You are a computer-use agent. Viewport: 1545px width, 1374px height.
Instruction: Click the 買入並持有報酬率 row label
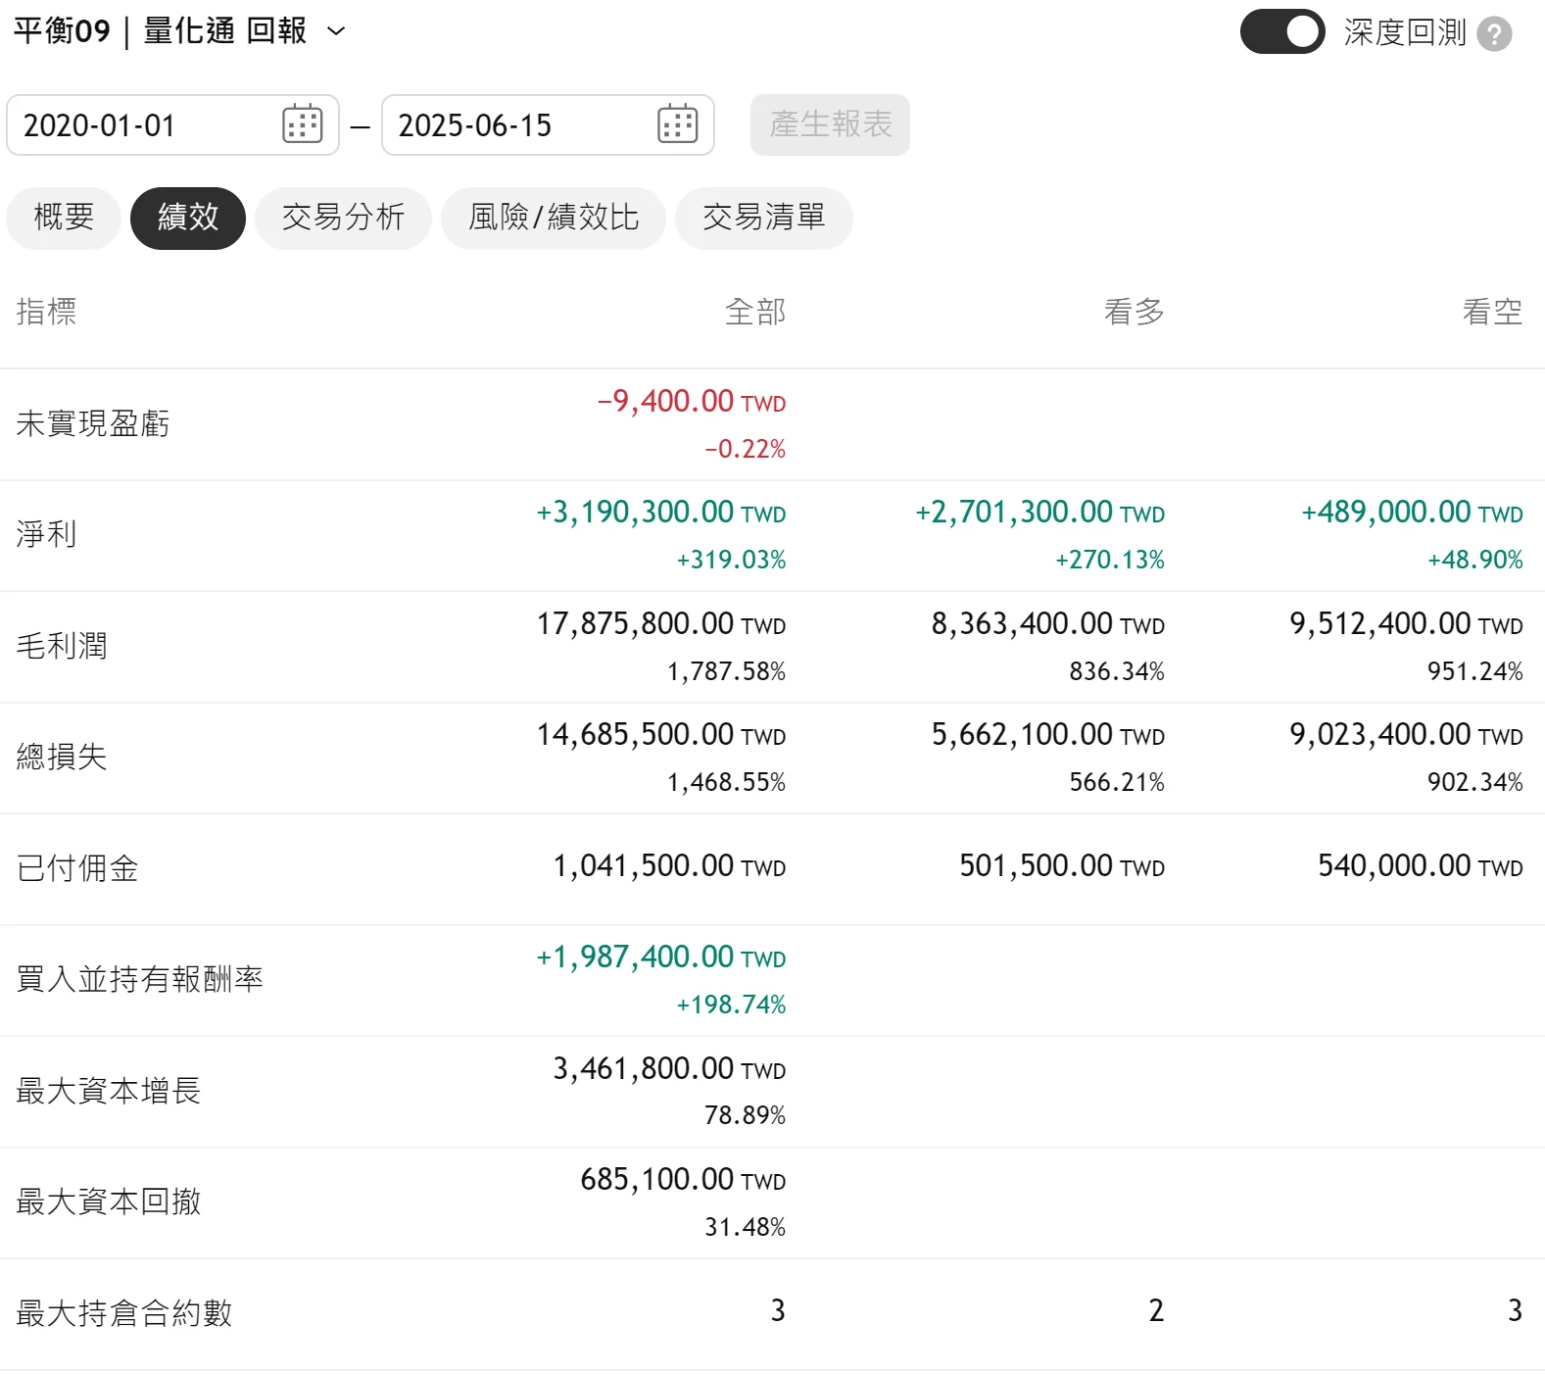[140, 979]
